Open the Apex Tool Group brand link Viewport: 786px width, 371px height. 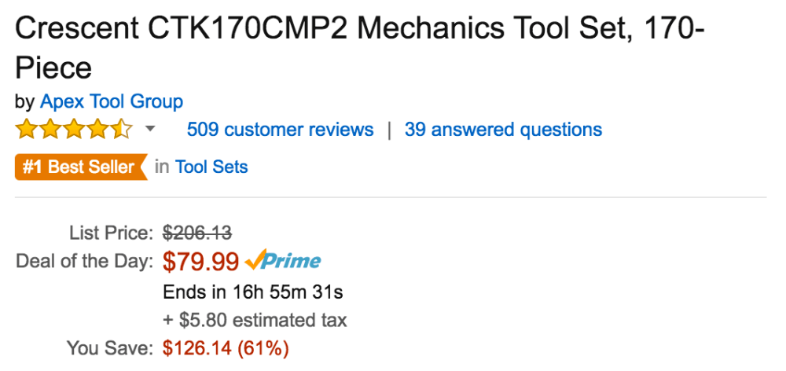point(111,101)
